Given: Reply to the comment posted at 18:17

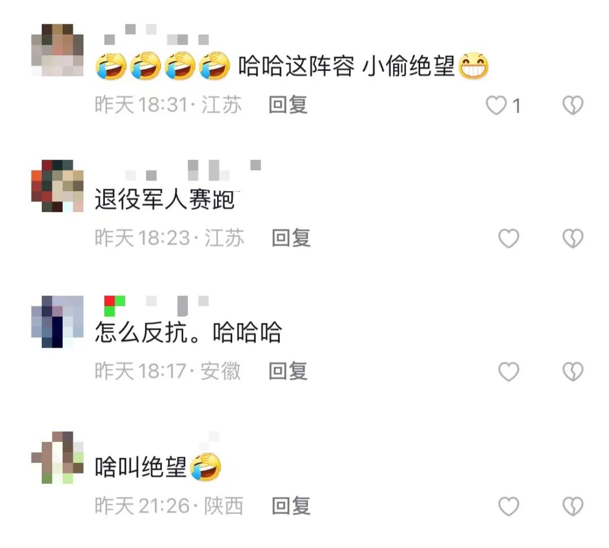Looking at the screenshot, I should coord(288,371).
